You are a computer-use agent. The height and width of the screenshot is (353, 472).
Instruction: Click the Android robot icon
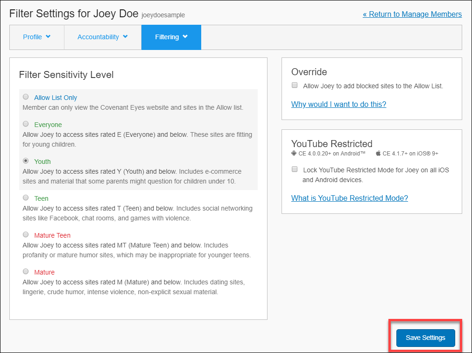(x=294, y=153)
